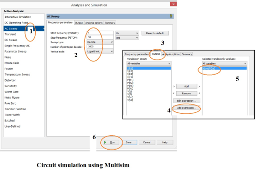Click the Add button

point(186,87)
